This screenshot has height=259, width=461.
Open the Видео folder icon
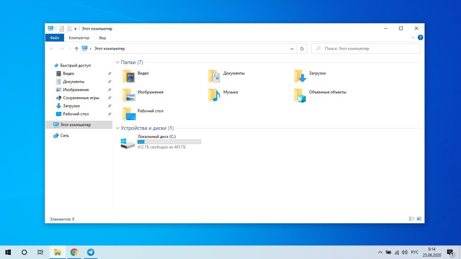coord(128,76)
